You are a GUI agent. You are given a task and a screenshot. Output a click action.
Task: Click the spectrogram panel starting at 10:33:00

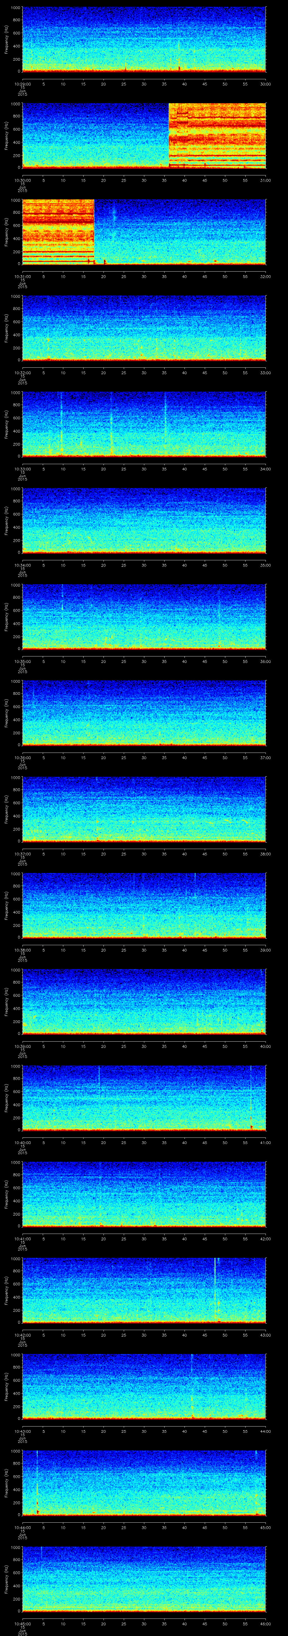pos(144,424)
